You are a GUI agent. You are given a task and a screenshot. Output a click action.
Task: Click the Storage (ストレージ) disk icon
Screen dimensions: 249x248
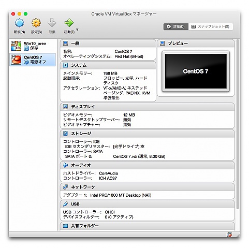pos(65,134)
